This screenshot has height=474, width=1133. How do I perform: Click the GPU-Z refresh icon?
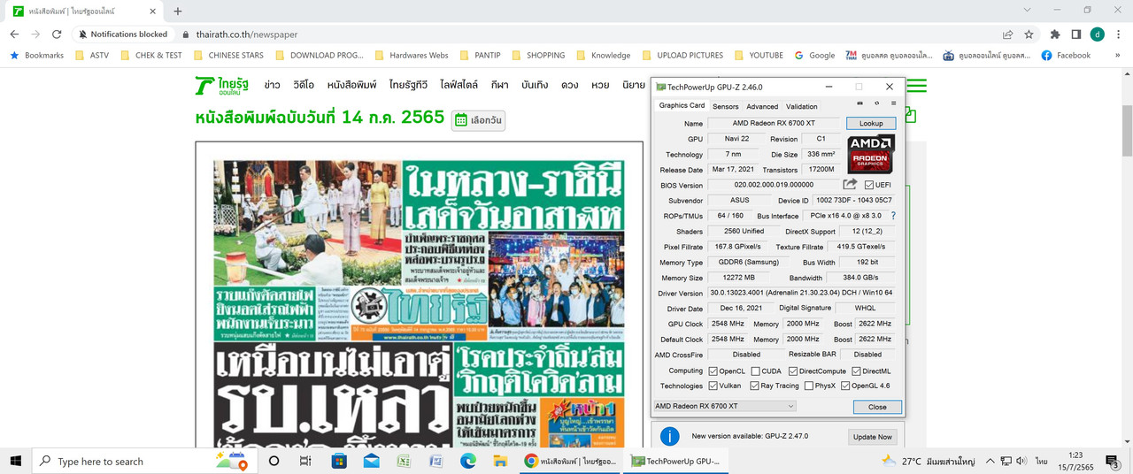[877, 103]
